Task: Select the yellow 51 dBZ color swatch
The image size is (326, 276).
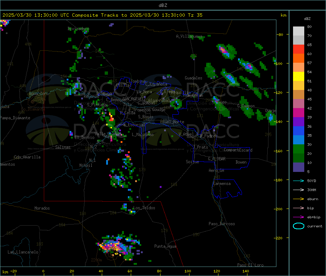Action: [x=298, y=77]
